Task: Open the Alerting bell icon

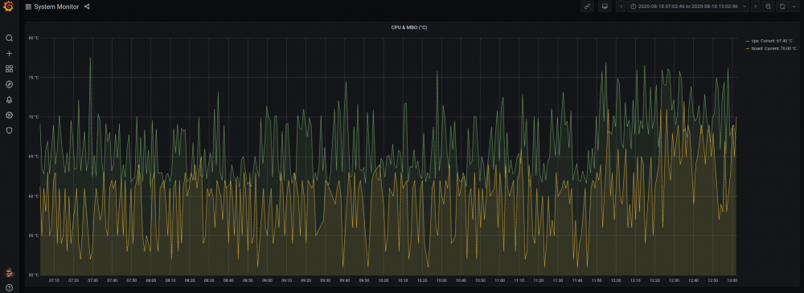Action: click(9, 100)
